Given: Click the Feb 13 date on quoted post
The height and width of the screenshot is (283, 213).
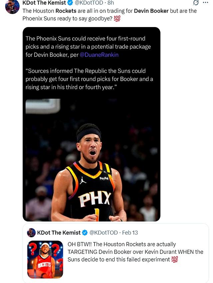Looking at the screenshot, I should coord(130,233).
